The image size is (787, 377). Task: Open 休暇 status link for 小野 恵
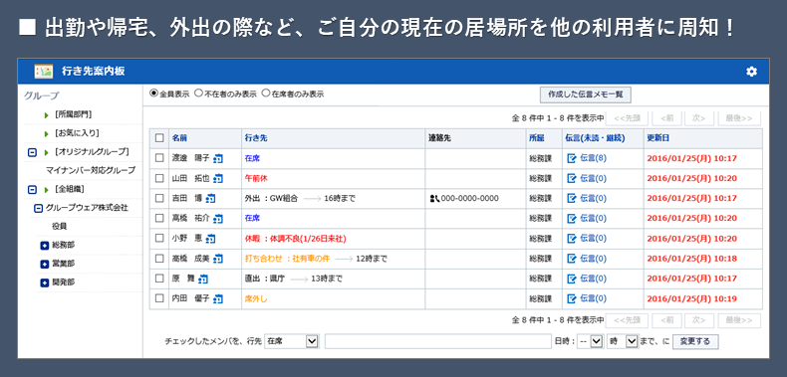click(295, 239)
